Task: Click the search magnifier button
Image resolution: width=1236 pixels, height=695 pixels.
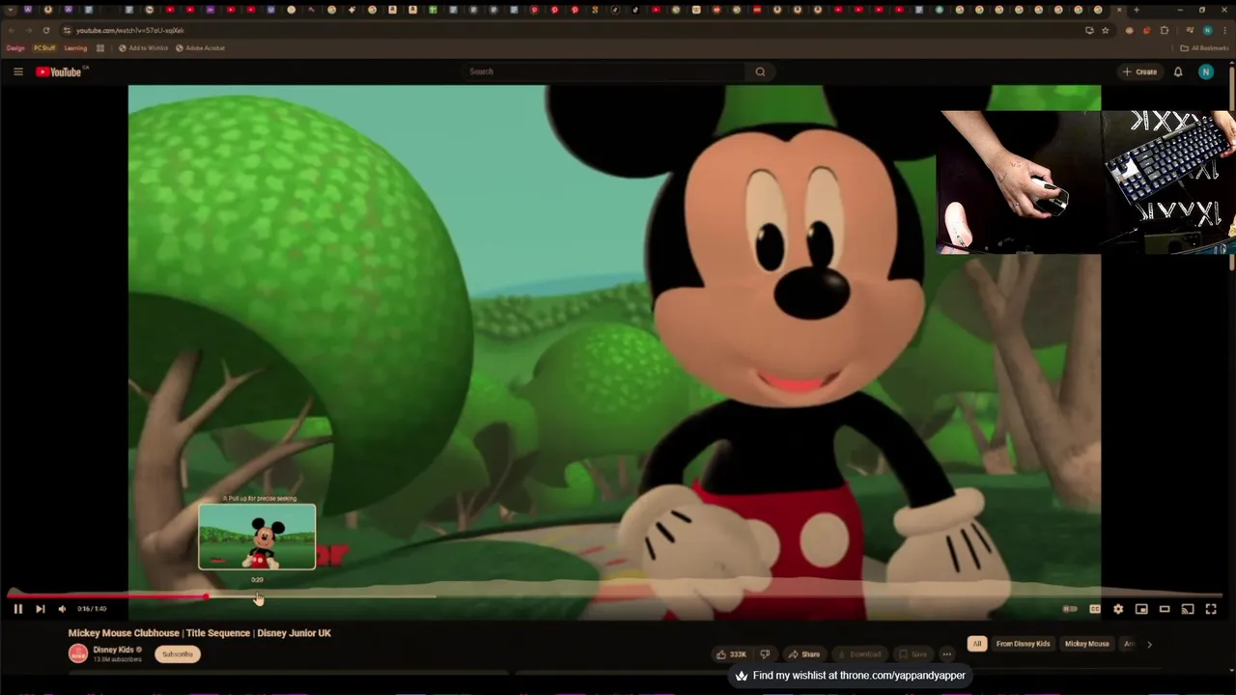Action: [x=760, y=71]
